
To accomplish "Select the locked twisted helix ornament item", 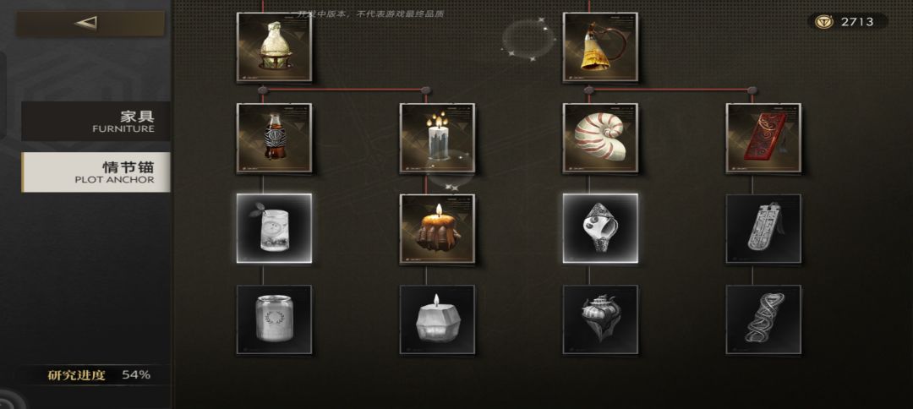I will click(x=763, y=319).
